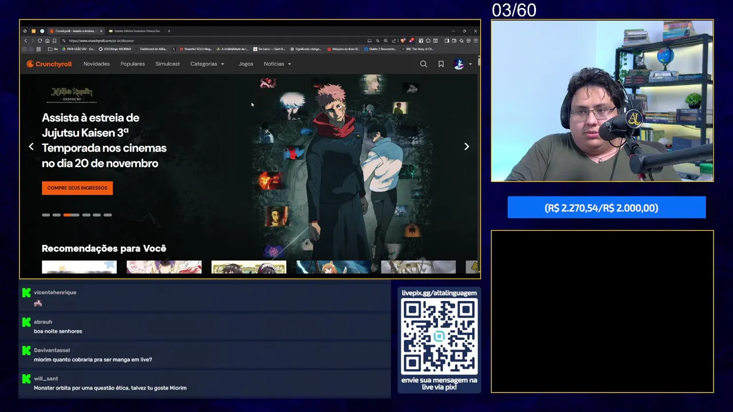Open Crunchyroll search magnifier
Screen dimensions: 733x412
(x=423, y=64)
